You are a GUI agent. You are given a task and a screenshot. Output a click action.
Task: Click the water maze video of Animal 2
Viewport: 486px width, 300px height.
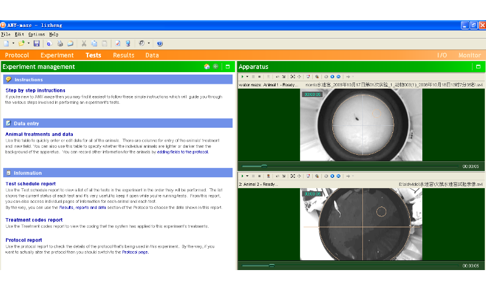tap(361, 223)
